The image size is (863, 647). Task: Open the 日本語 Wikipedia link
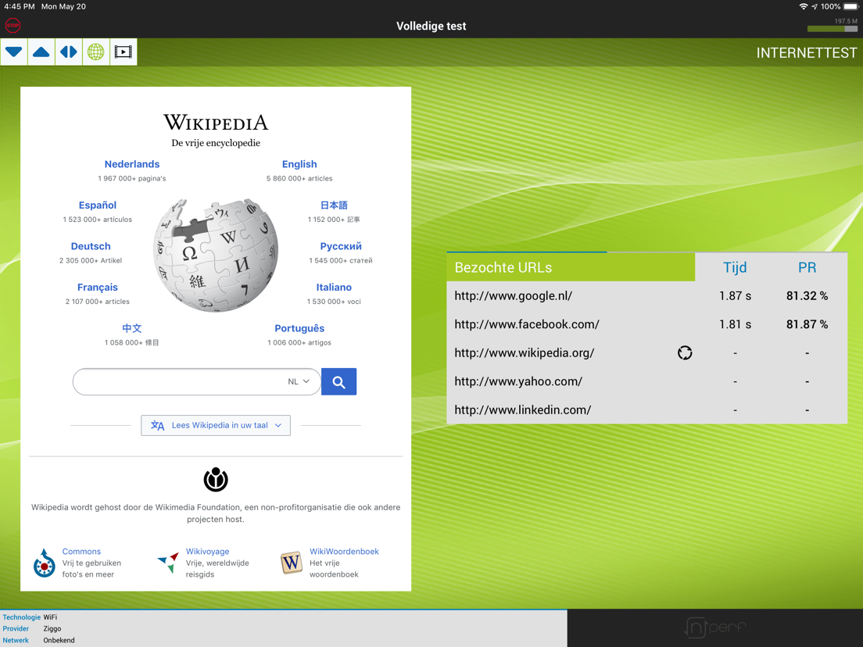334,206
